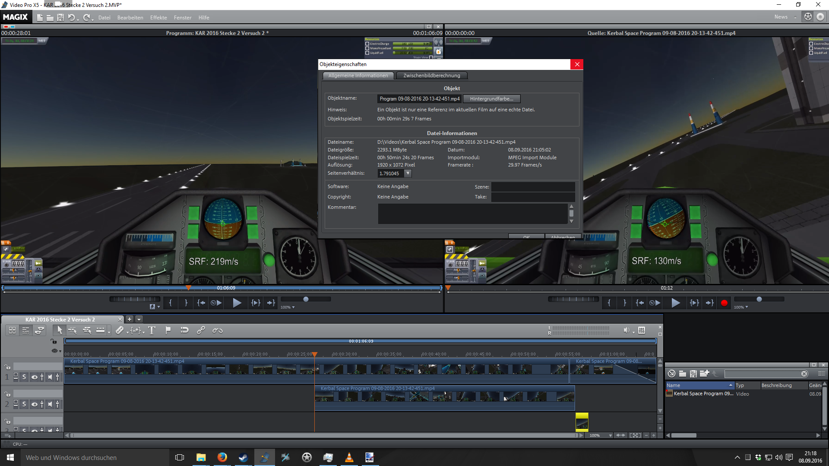Open Firefox from the taskbar
The width and height of the screenshot is (829, 466).
[222, 457]
